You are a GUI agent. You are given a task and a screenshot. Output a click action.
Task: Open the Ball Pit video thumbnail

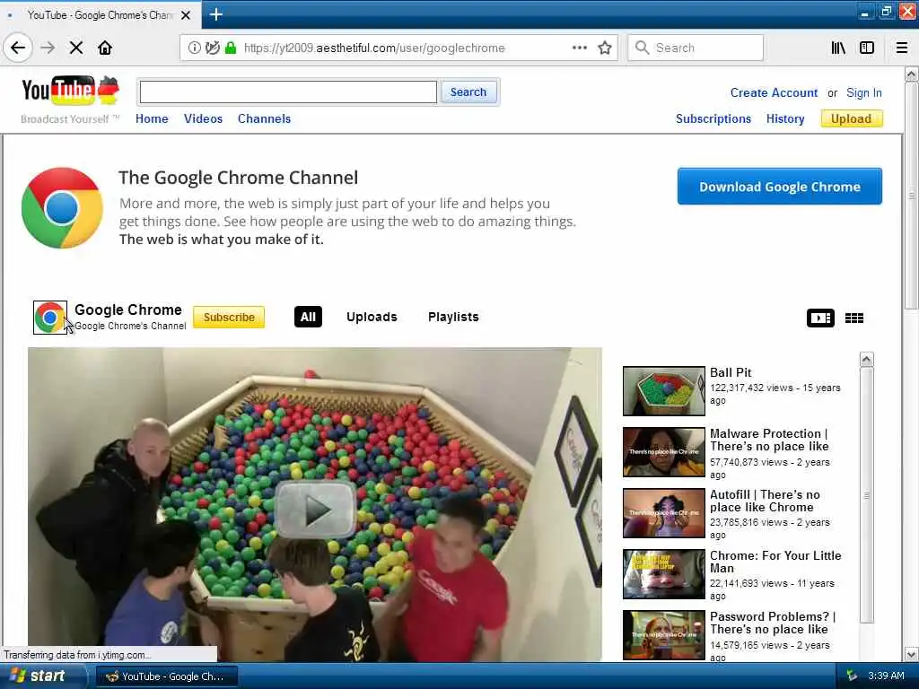(x=663, y=391)
